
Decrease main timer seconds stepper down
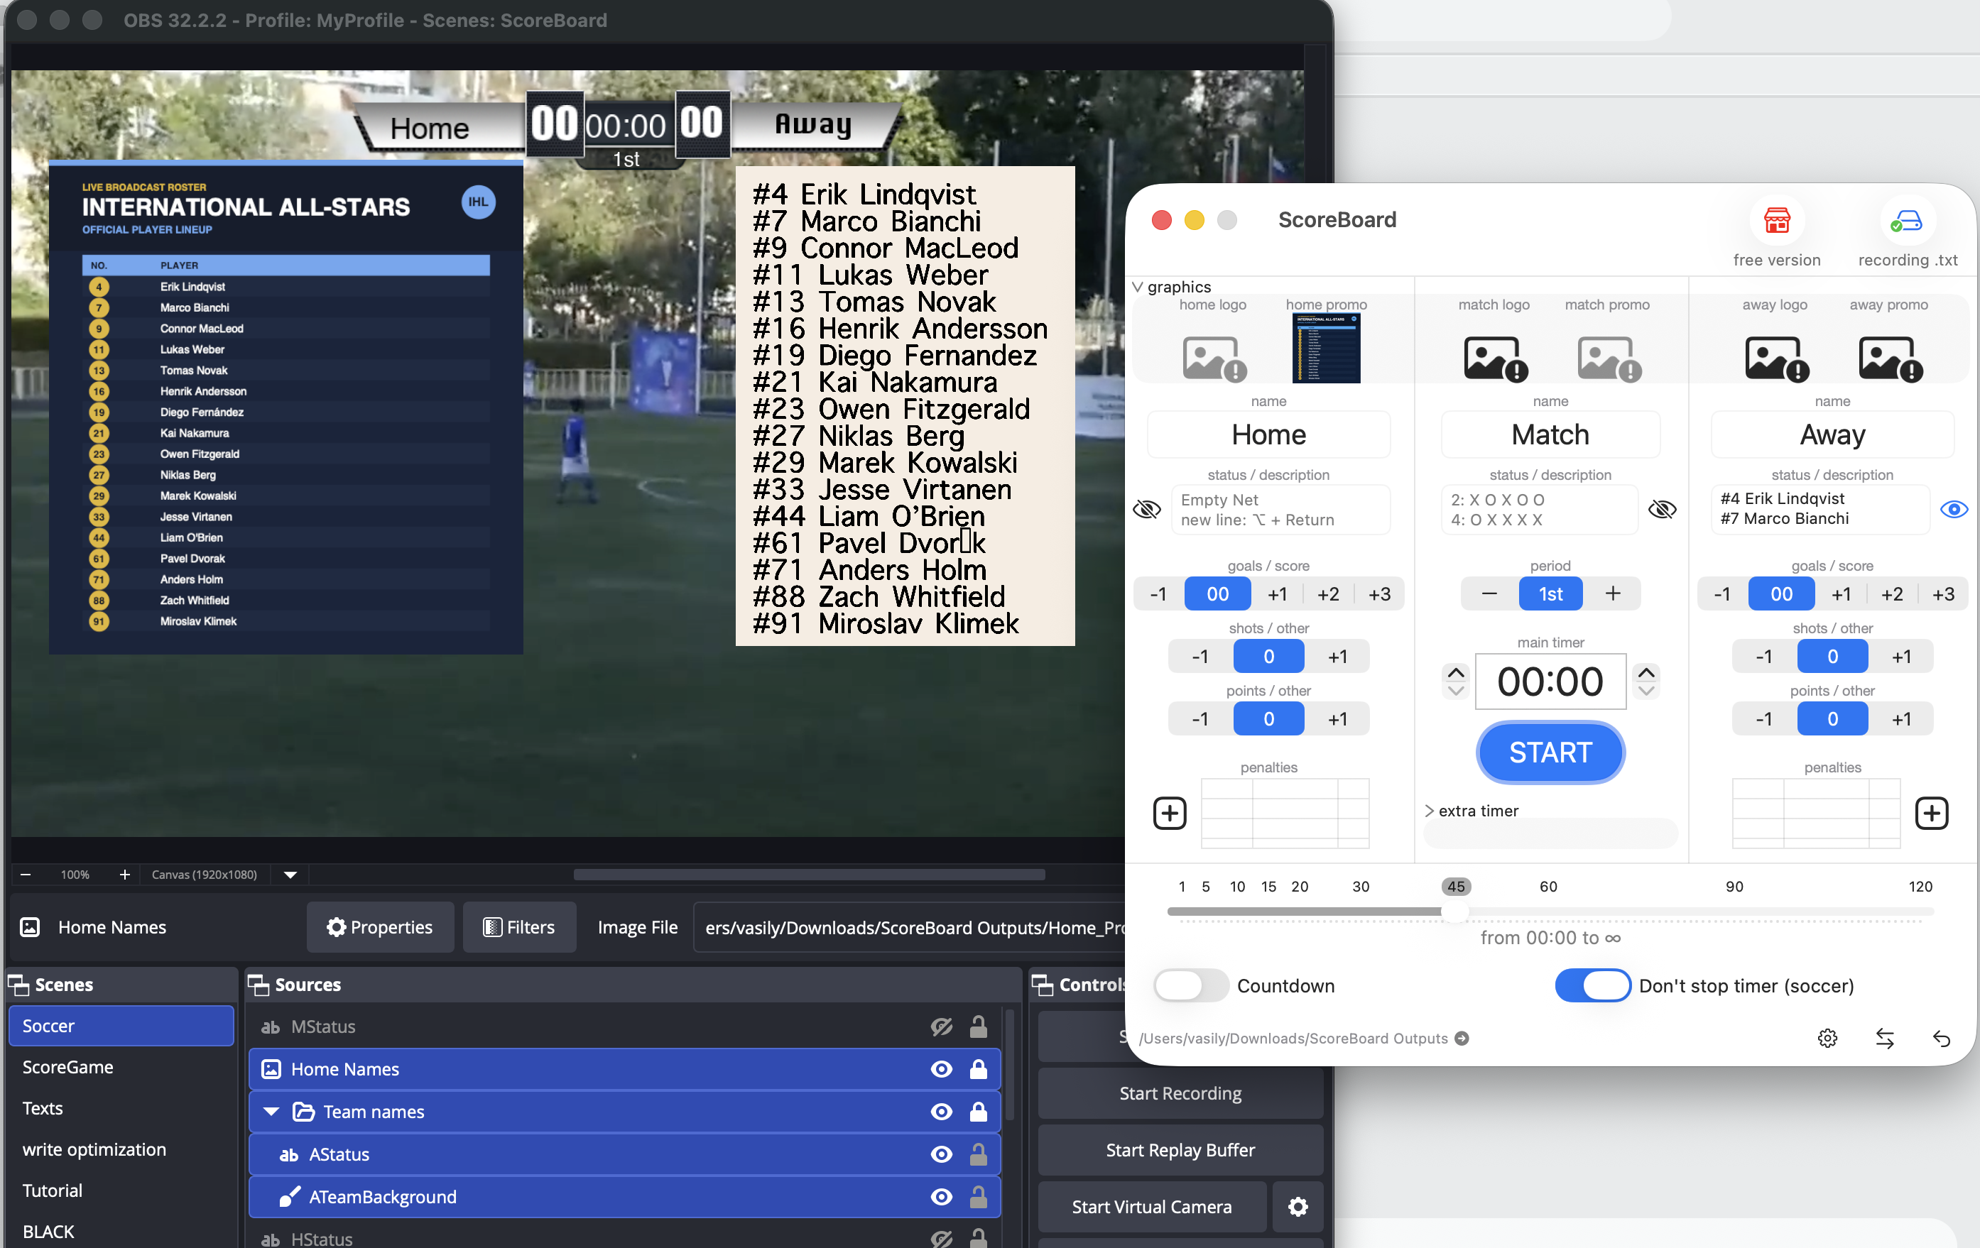(1646, 691)
